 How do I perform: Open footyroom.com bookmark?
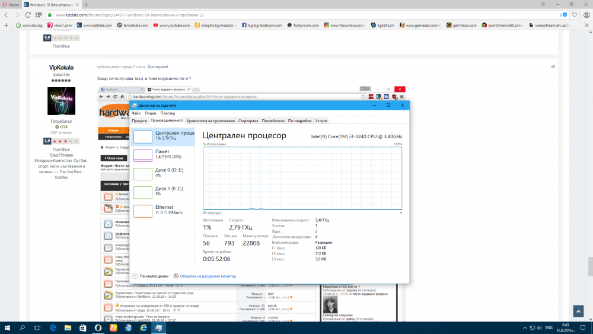click(303, 25)
